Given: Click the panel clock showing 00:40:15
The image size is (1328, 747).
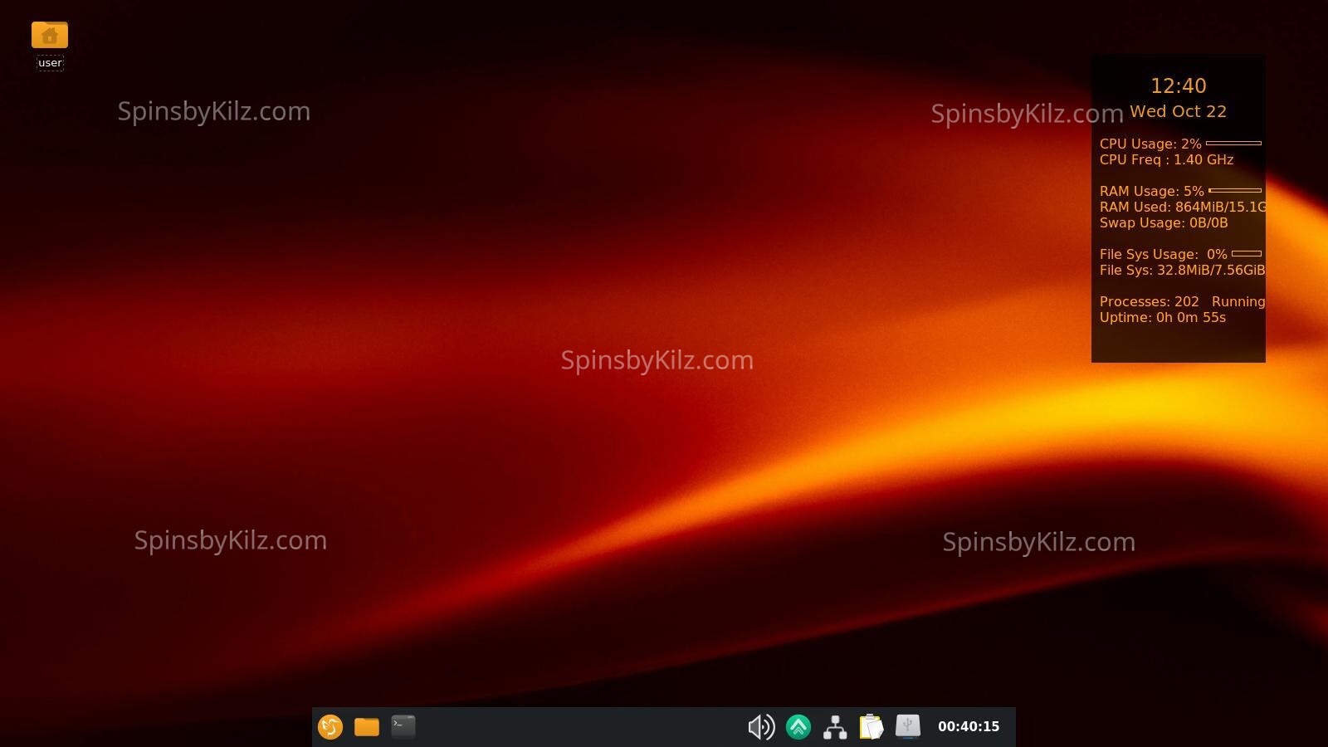Looking at the screenshot, I should pyautogui.click(x=969, y=727).
